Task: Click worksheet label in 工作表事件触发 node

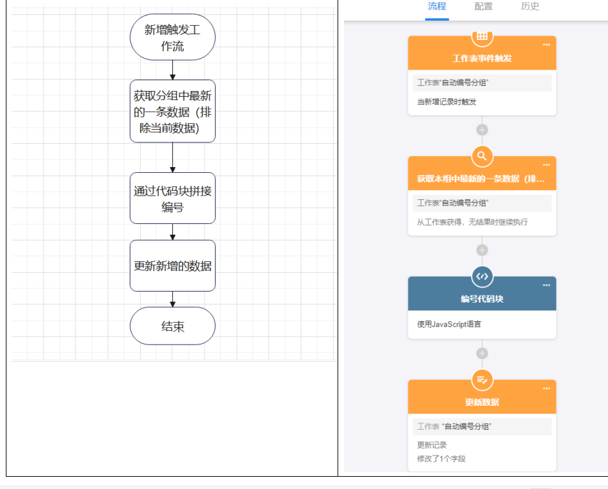Action: [x=482, y=83]
